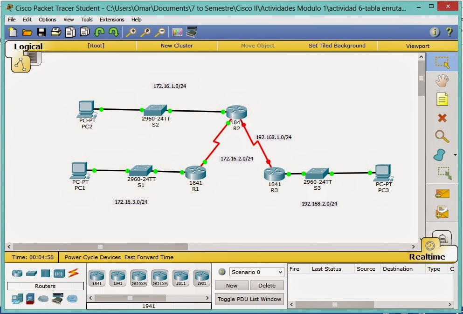The height and width of the screenshot is (314, 463).
Task: Click the workspace vertical scrollbar thumb
Action: click(x=421, y=78)
